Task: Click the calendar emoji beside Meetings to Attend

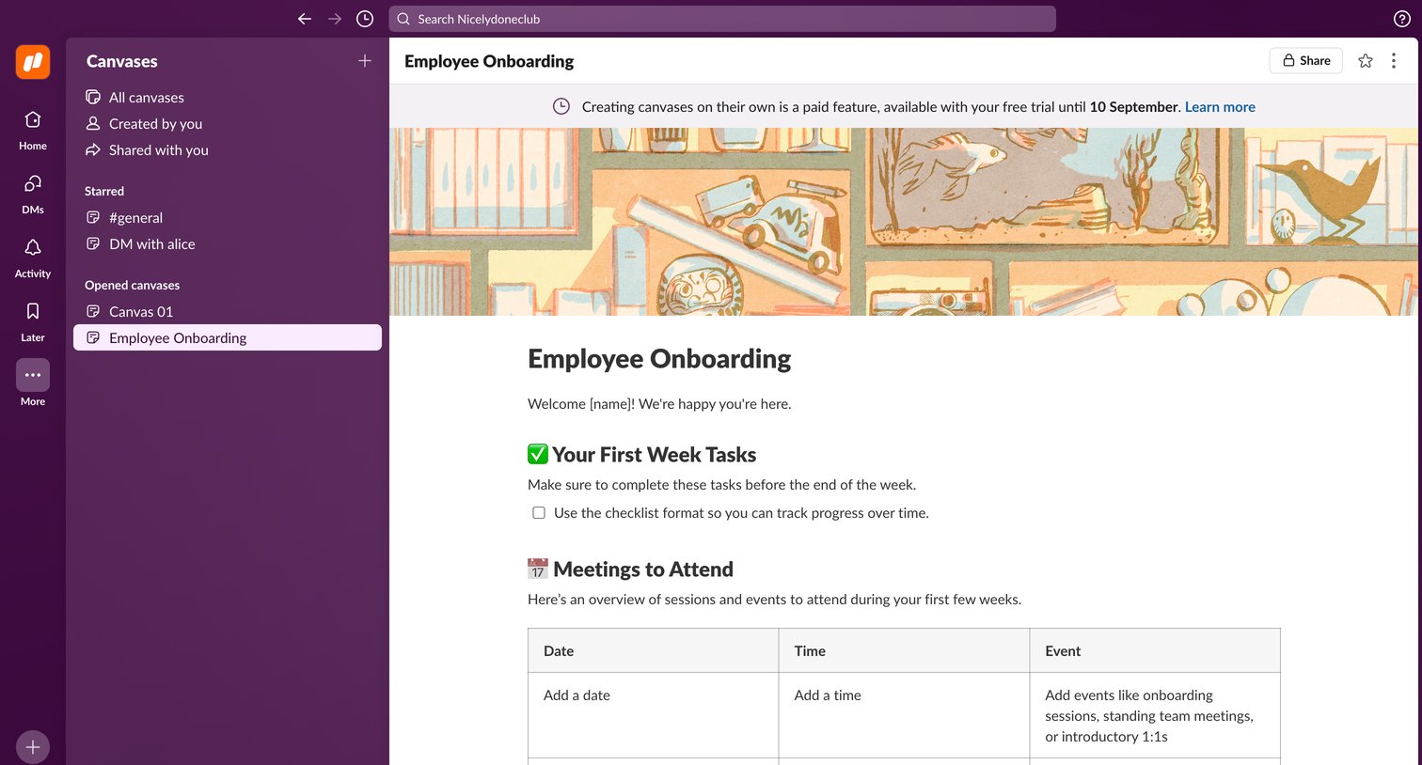Action: point(538,569)
